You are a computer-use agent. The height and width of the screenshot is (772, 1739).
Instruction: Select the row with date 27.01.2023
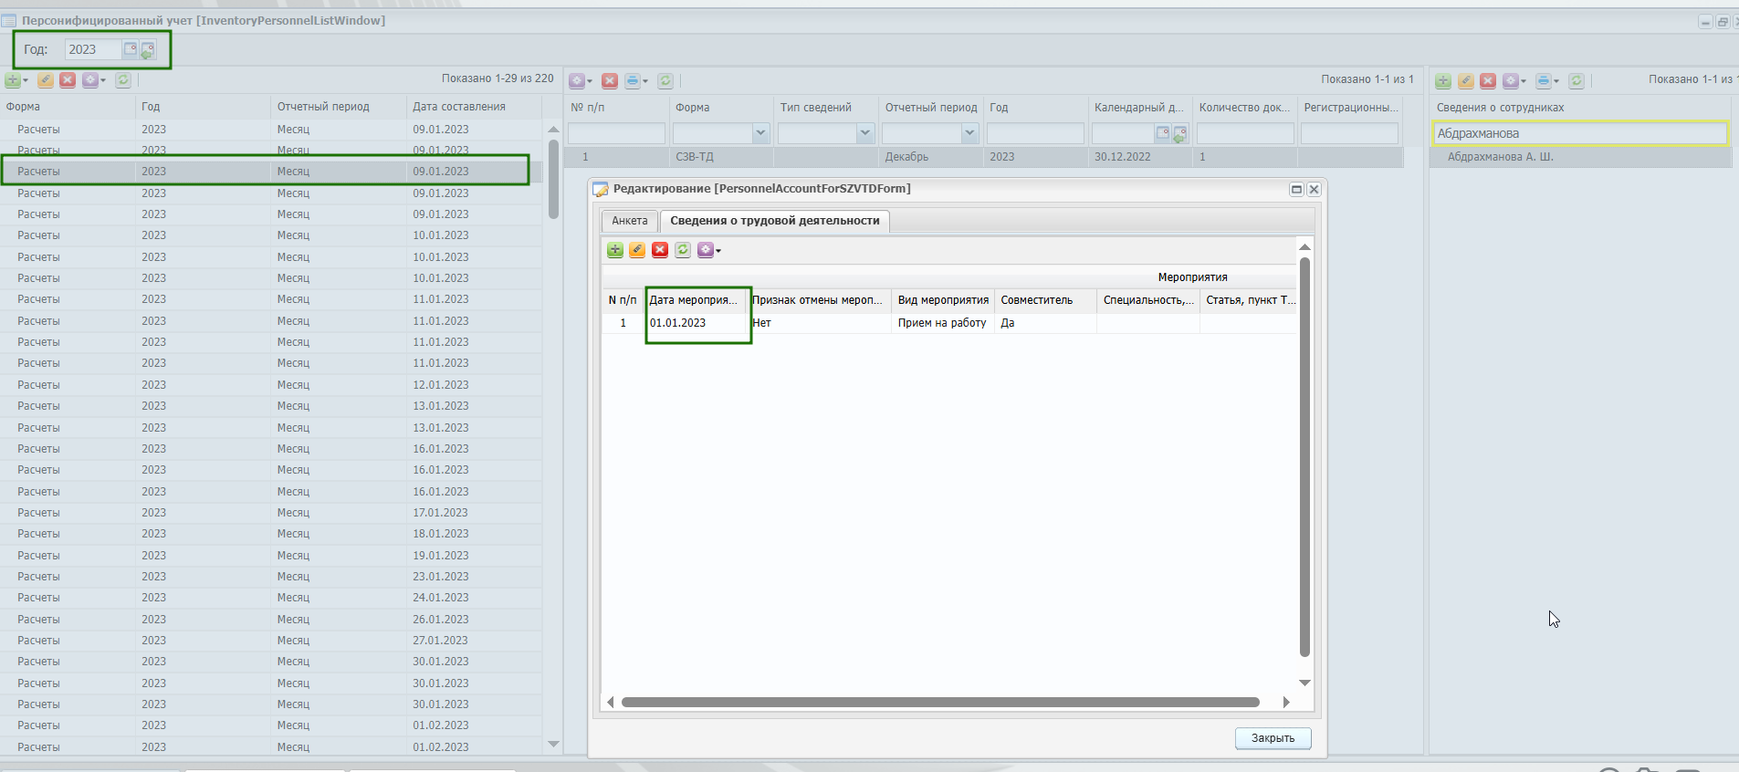tap(271, 641)
